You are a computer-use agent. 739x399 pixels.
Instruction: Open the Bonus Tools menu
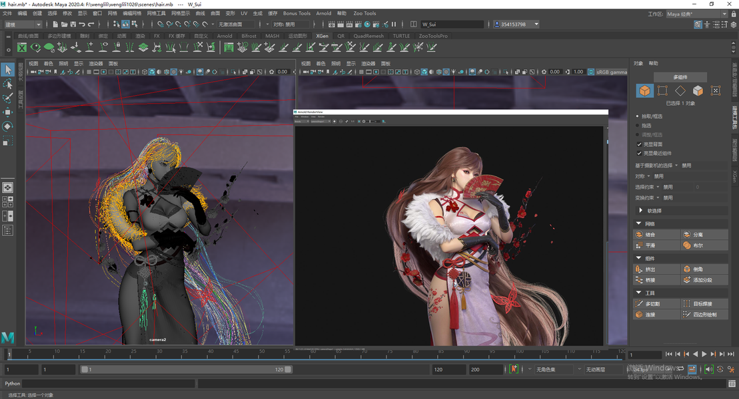pos(297,13)
